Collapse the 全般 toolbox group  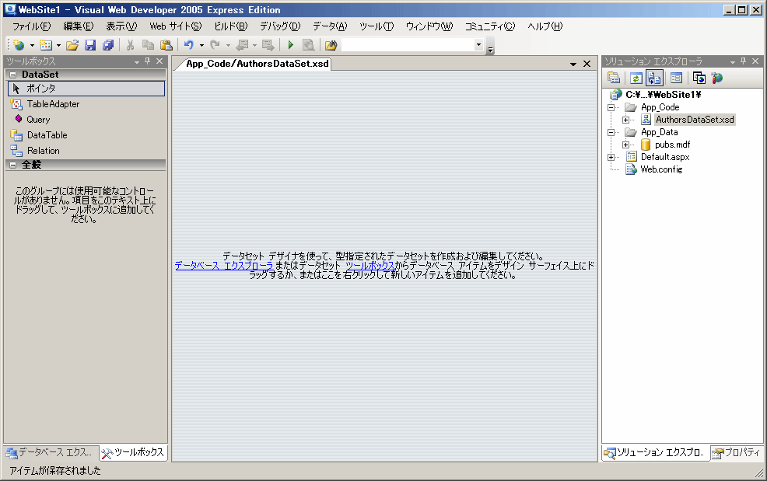click(12, 165)
